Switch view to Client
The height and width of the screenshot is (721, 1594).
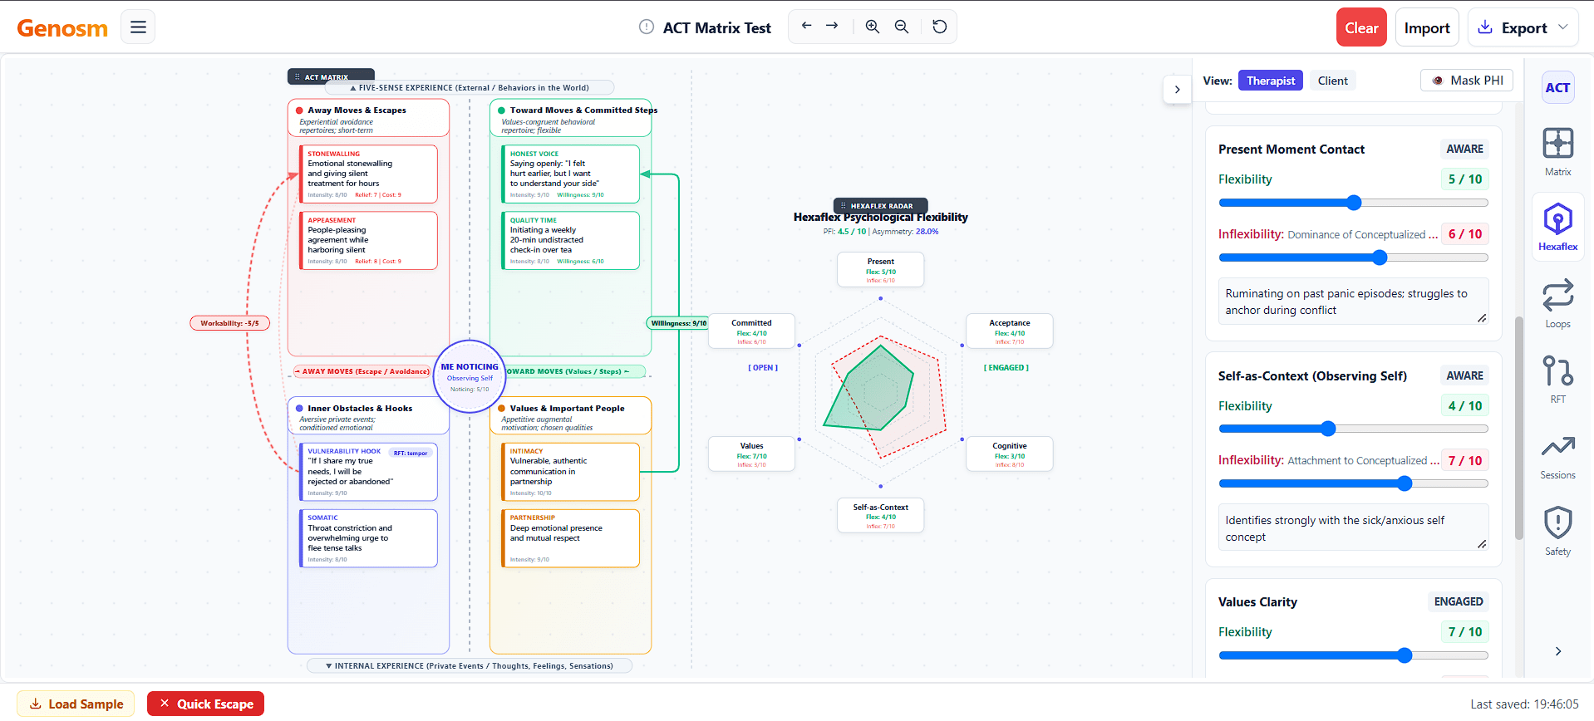[x=1332, y=81]
